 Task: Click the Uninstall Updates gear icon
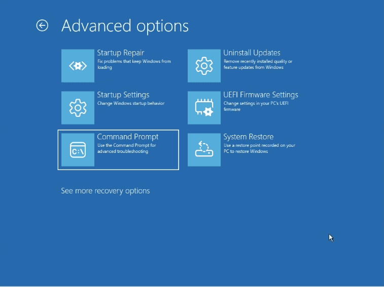click(204, 66)
